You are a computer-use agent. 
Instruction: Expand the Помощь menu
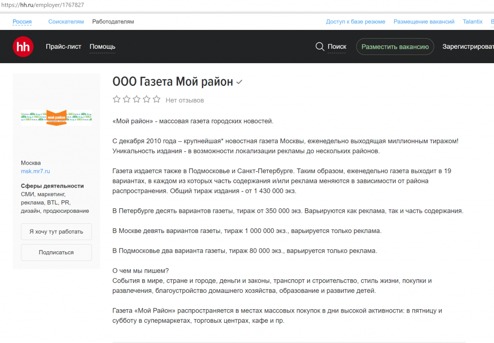pyautogui.click(x=102, y=47)
